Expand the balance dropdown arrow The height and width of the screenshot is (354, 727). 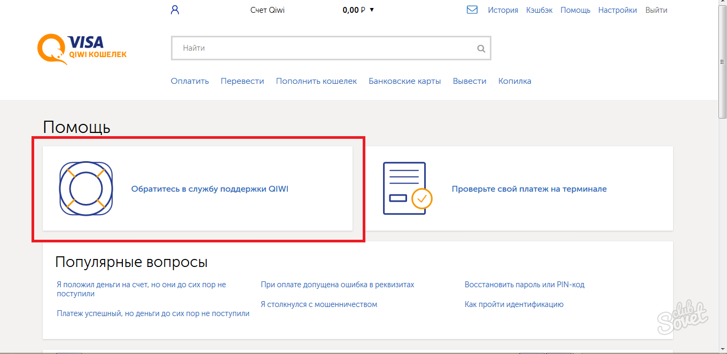coord(372,10)
